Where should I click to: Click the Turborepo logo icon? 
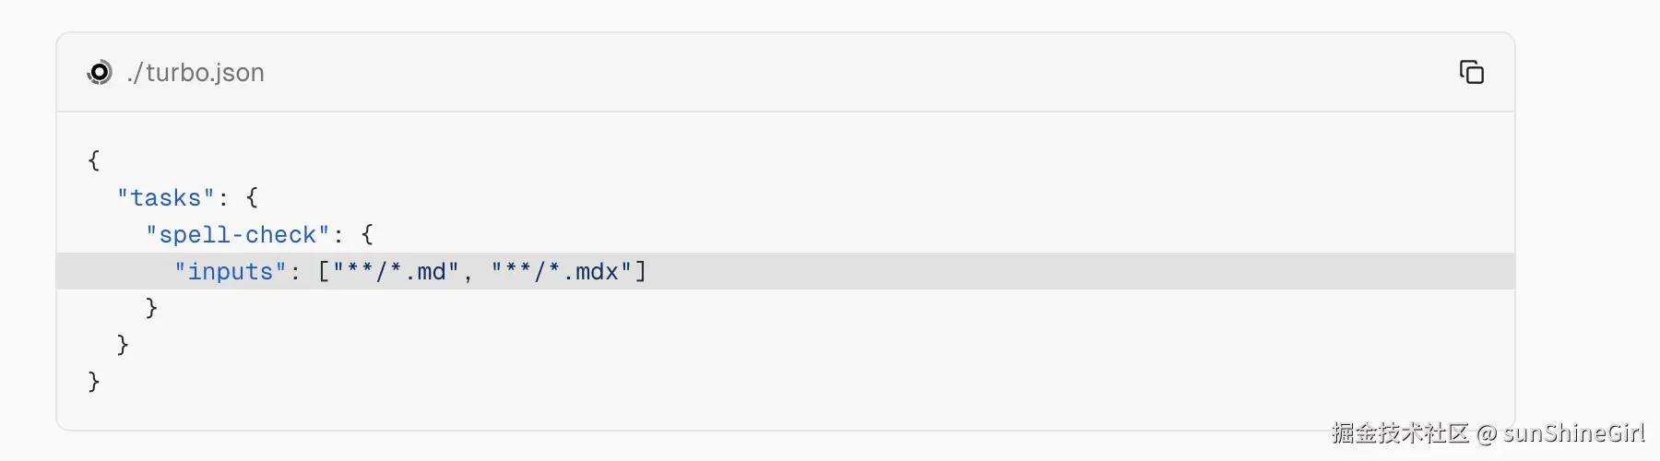coord(100,72)
